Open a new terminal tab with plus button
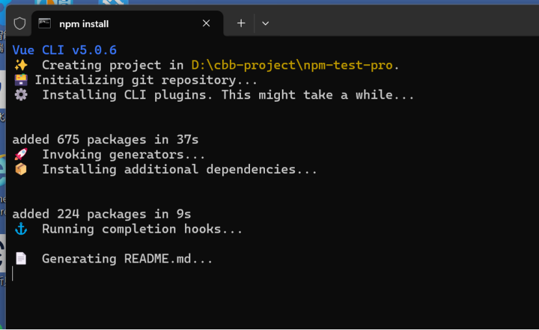539x330 pixels. coord(241,23)
